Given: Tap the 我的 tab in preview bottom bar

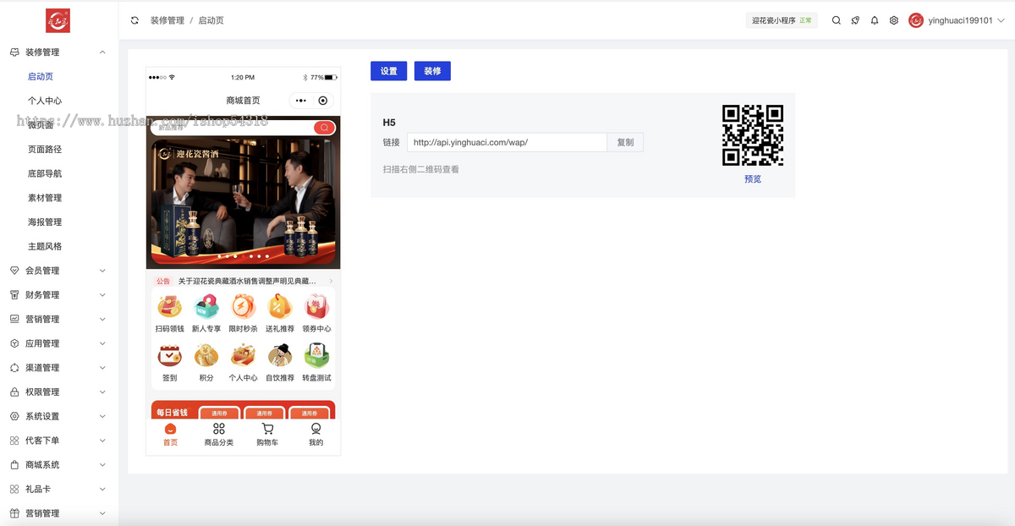Looking at the screenshot, I should click(315, 435).
